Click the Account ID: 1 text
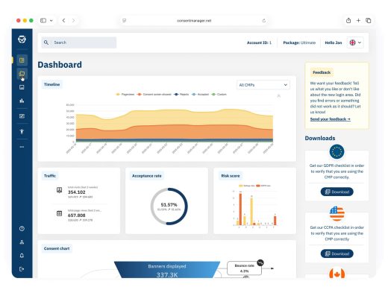 (259, 42)
